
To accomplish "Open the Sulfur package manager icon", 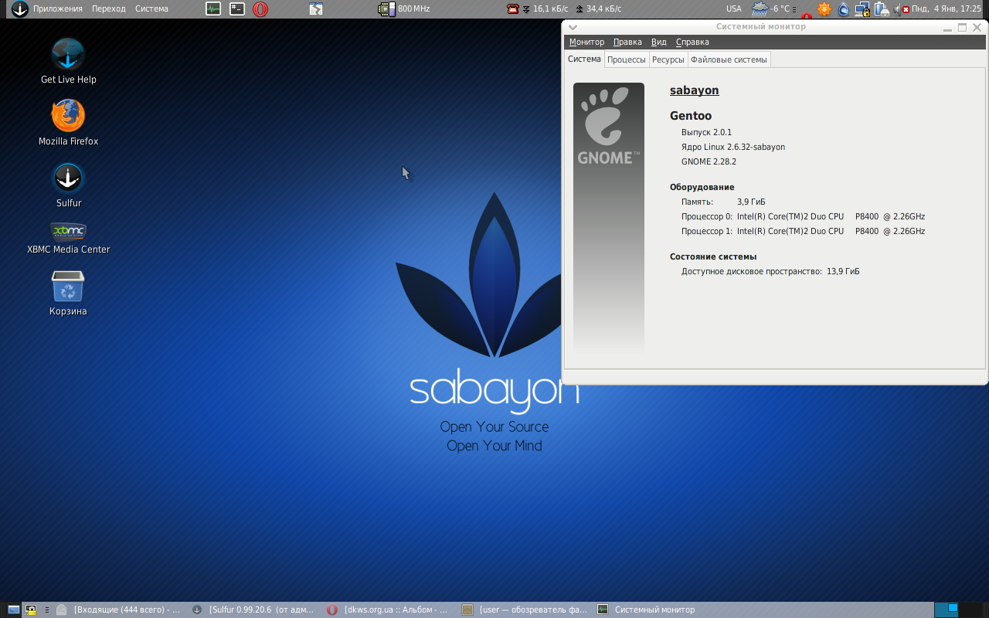I will click(x=68, y=185).
